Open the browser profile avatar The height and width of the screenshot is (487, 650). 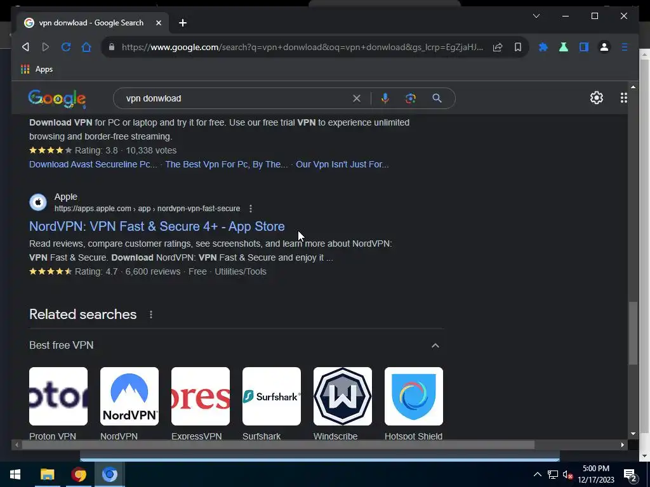pos(604,47)
